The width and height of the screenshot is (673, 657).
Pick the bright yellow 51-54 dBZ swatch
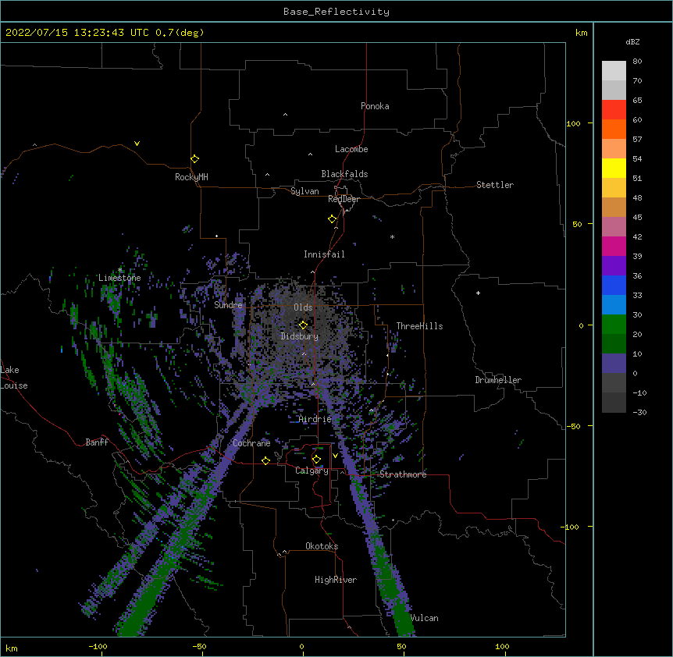[x=614, y=168]
